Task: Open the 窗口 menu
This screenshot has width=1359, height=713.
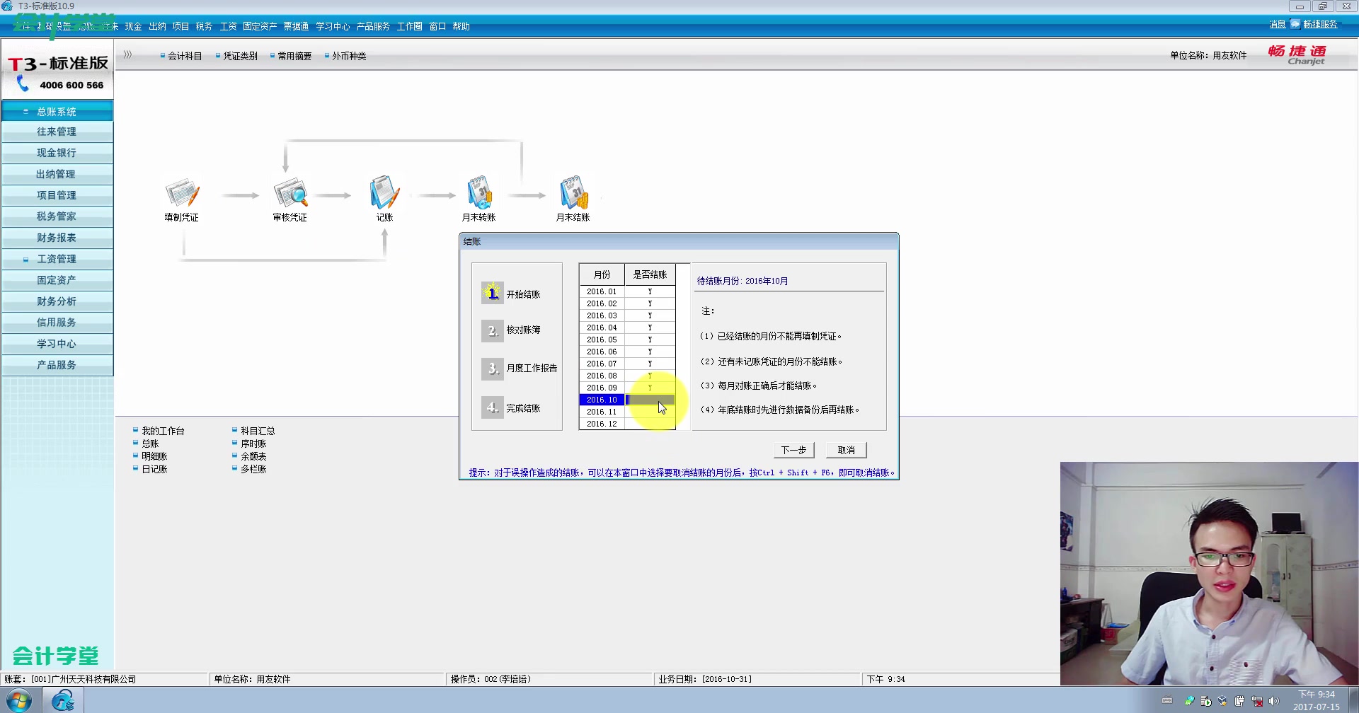Action: (437, 26)
